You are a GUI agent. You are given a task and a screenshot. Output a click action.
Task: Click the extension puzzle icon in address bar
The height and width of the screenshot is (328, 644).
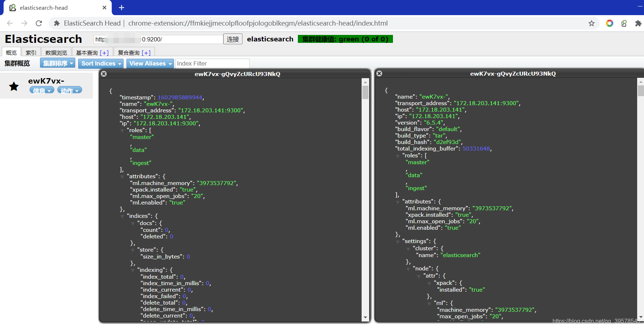point(57,23)
